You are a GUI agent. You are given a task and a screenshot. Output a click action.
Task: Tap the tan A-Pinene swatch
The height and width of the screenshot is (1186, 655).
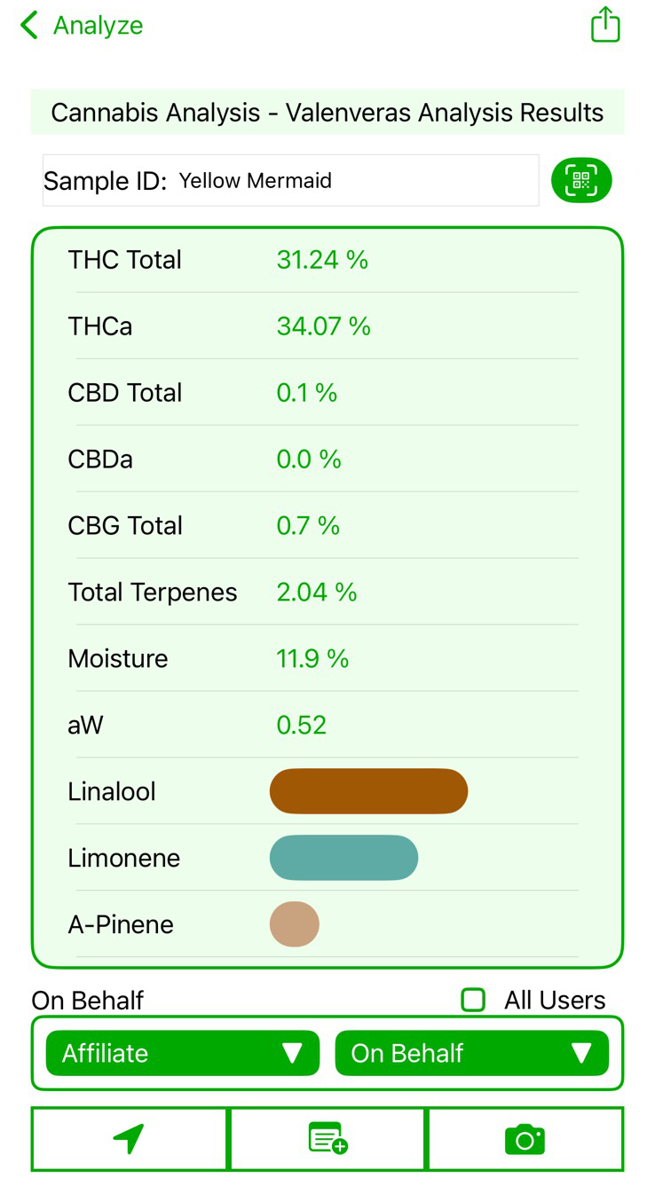[x=295, y=924]
